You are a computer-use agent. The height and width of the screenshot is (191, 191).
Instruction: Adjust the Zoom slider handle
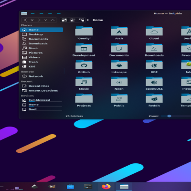[170, 116]
